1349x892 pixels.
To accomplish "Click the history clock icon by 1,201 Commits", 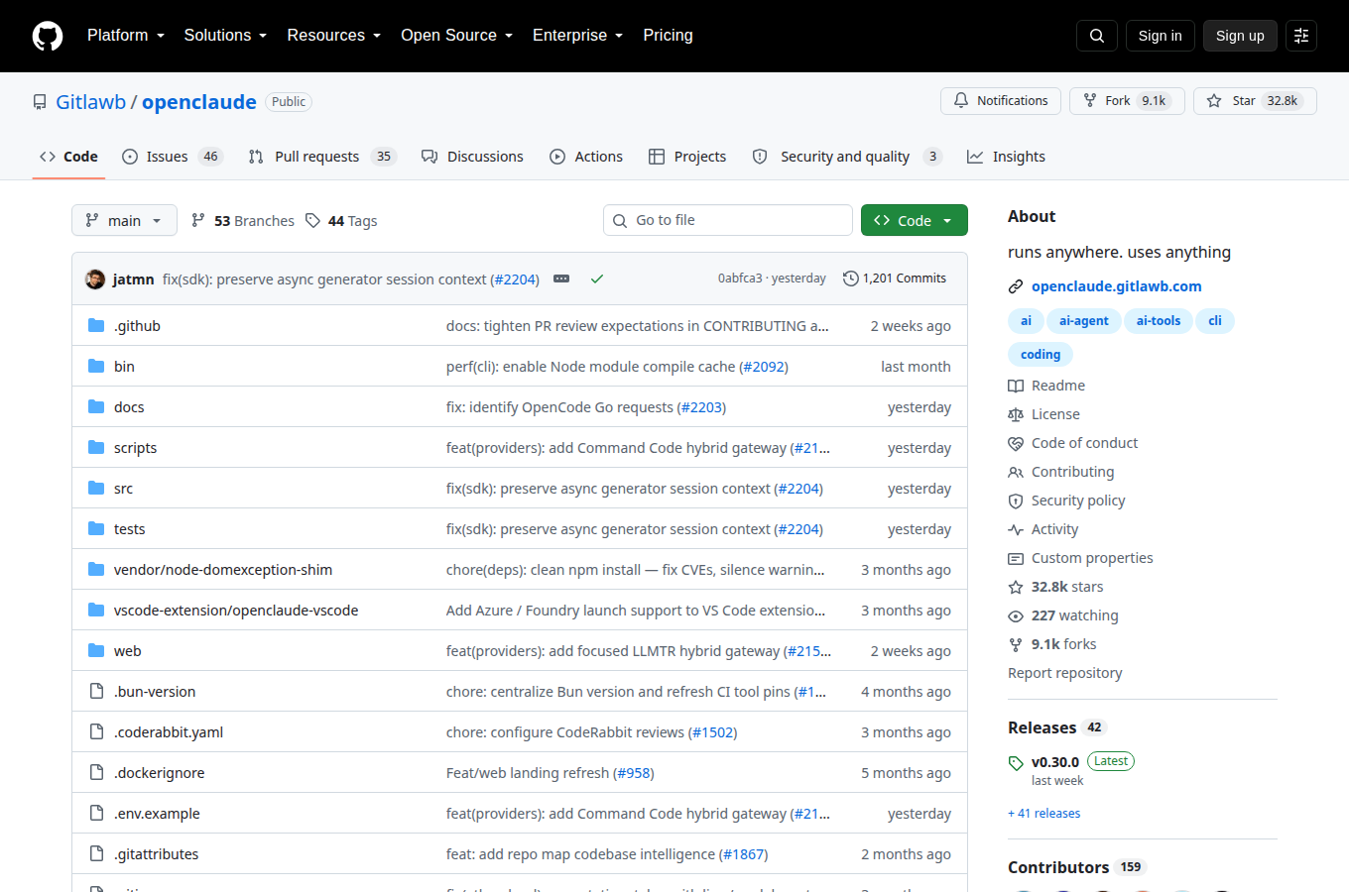I will coord(851,279).
